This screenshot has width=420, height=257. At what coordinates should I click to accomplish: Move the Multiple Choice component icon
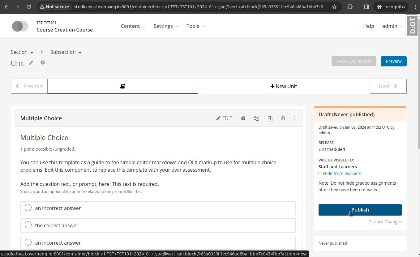270,118
